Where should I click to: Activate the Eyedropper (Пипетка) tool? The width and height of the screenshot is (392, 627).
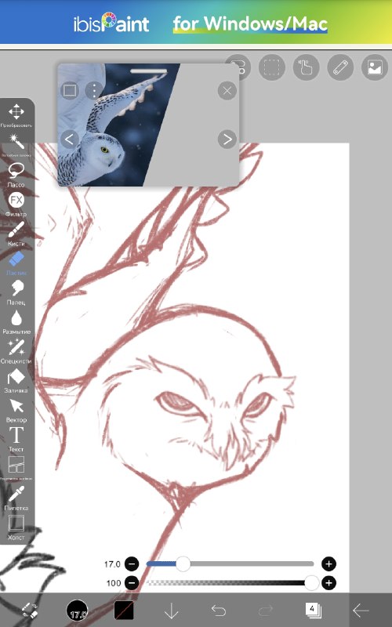[x=16, y=498]
